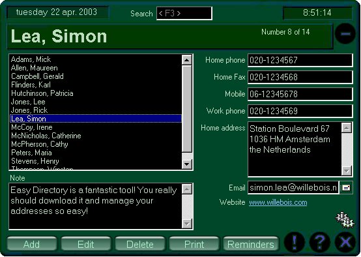
Task: Click the Delete button
Action: 140,244
